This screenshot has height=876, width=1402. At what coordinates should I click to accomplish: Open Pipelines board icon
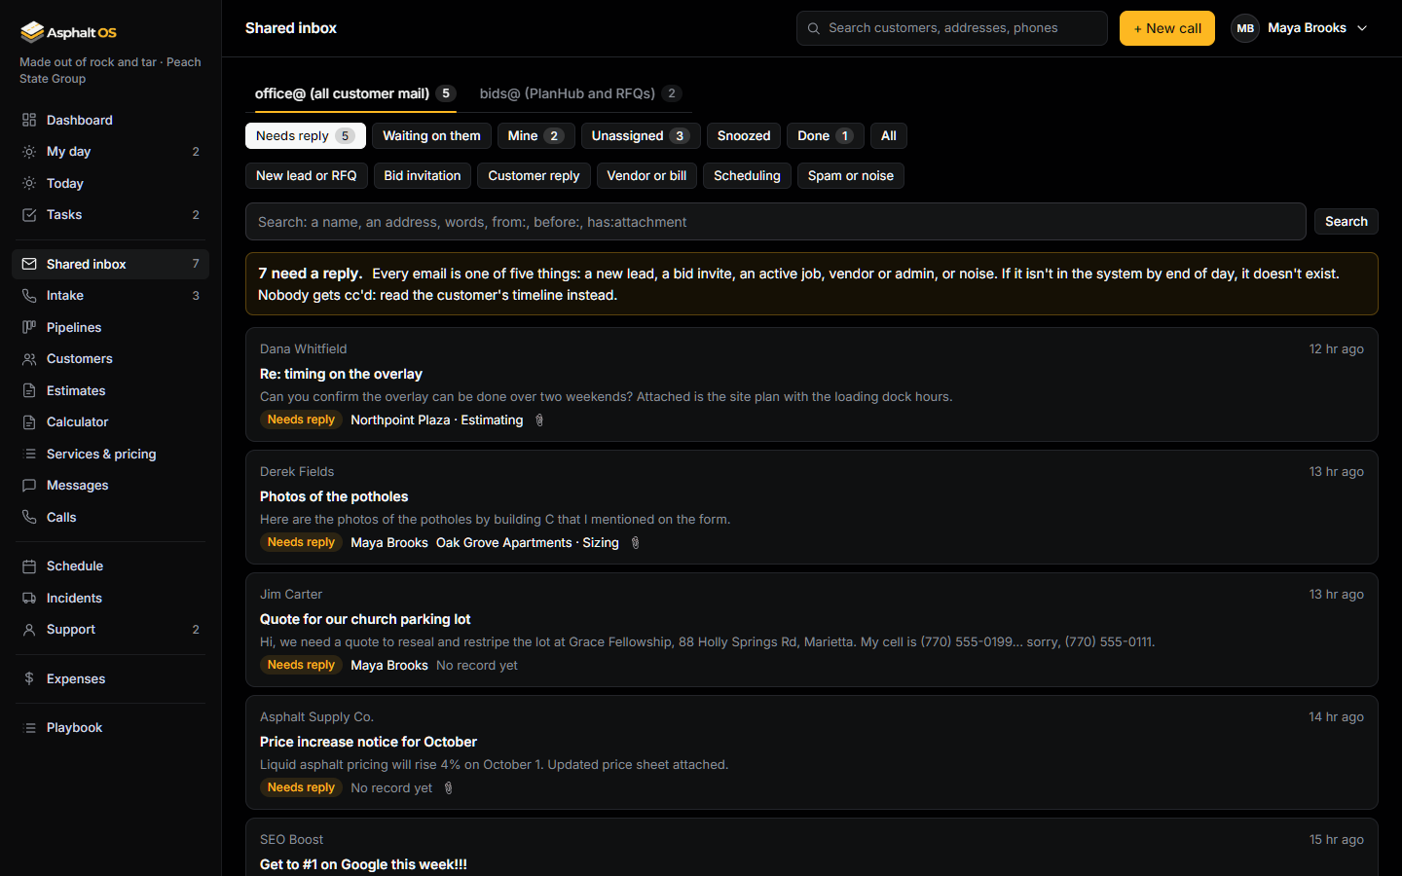point(29,327)
